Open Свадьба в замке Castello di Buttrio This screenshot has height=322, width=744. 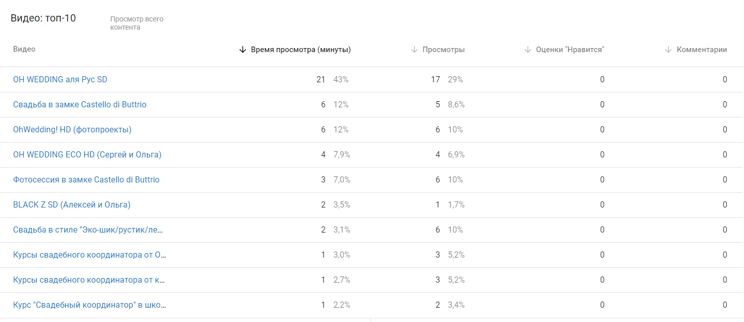tap(79, 104)
